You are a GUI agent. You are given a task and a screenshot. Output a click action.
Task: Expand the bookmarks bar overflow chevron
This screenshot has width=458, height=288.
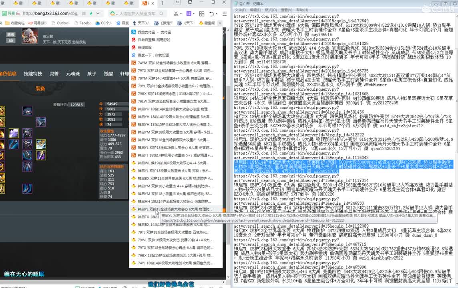(219, 23)
